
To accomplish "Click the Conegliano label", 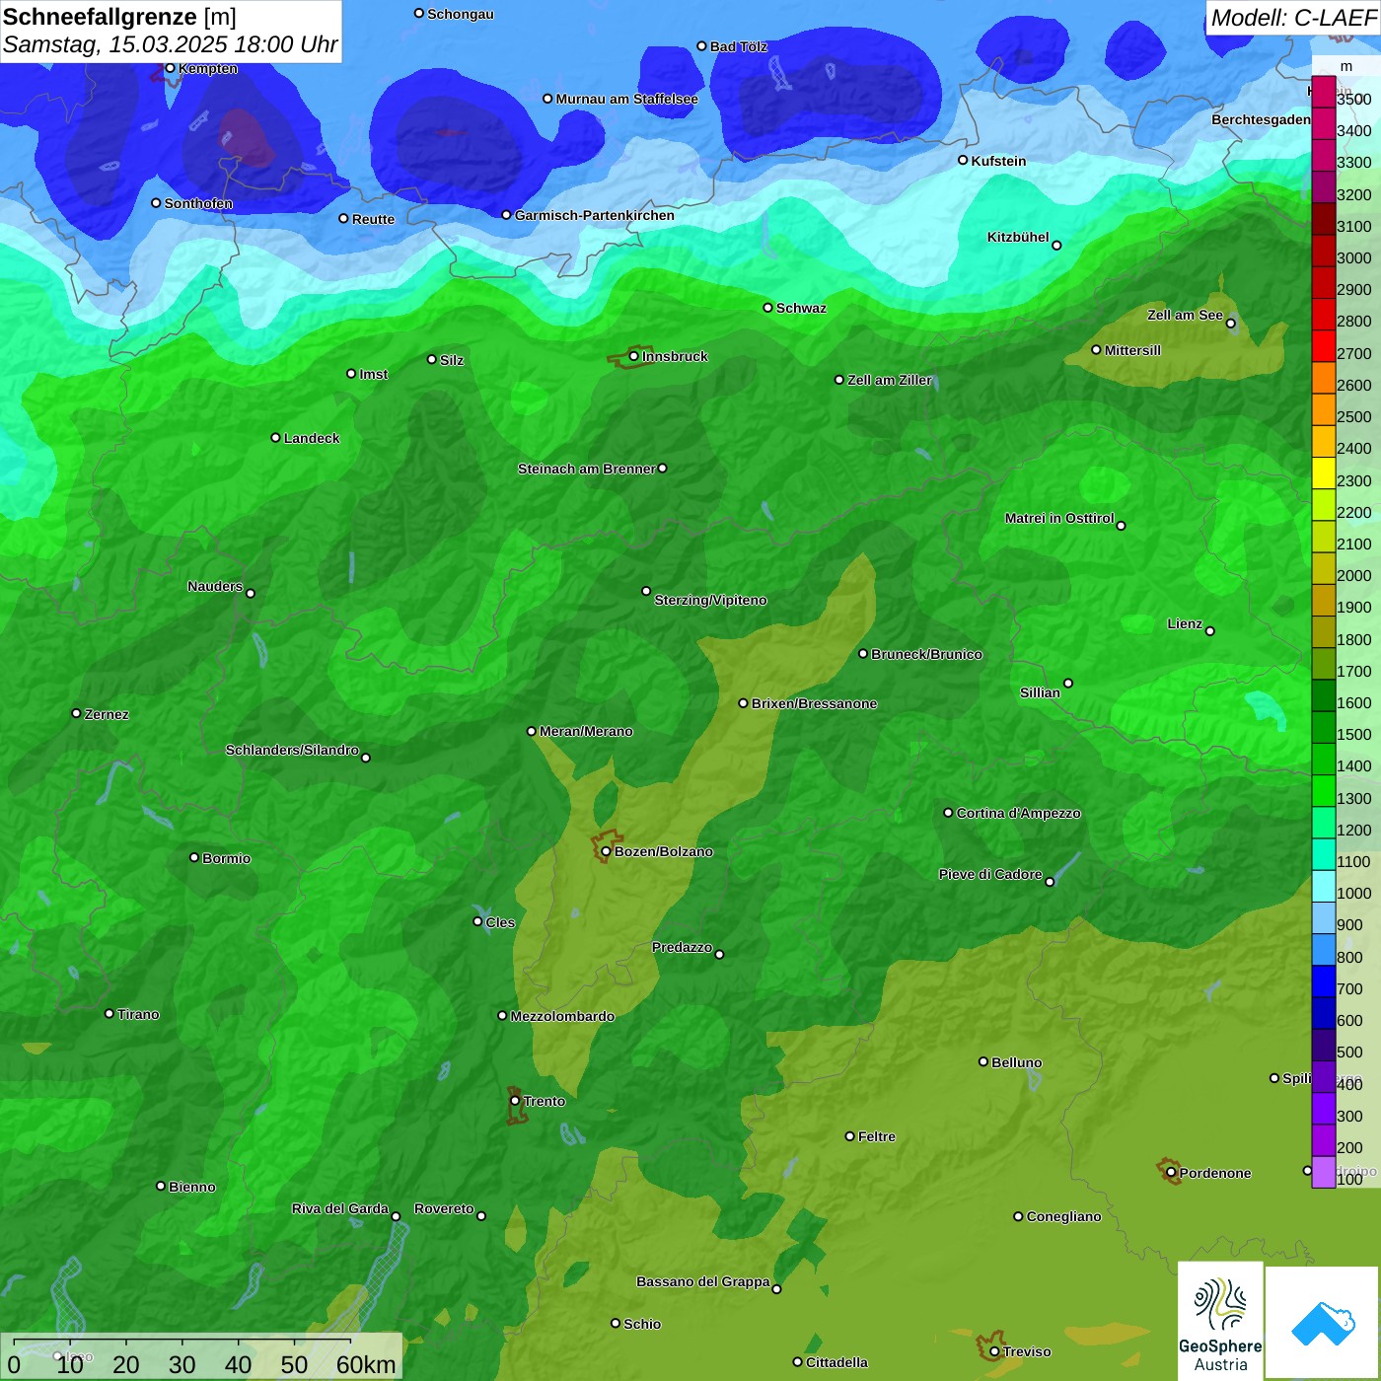I will pos(1063,1216).
